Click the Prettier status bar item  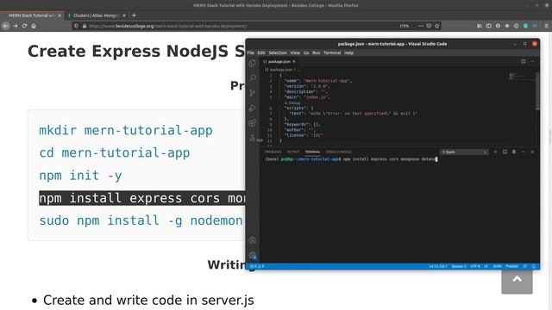pyautogui.click(x=512, y=266)
